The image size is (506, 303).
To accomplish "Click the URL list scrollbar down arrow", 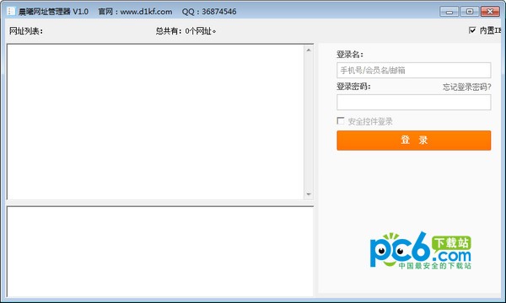I will click(x=308, y=194).
